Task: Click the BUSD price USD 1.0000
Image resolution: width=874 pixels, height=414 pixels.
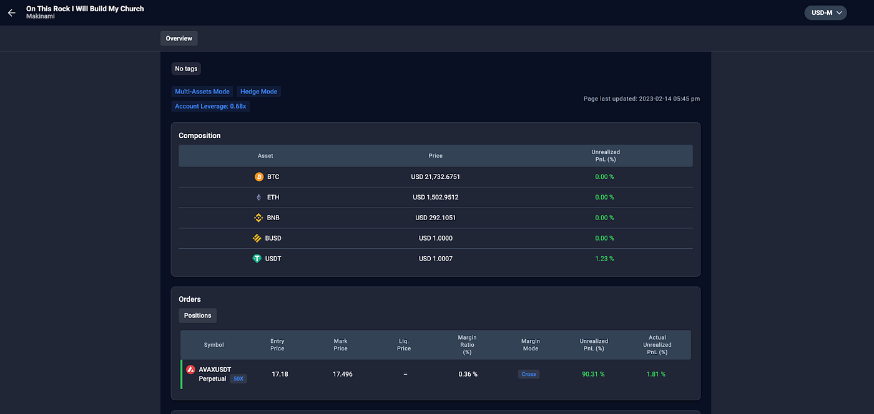Action: click(x=436, y=238)
